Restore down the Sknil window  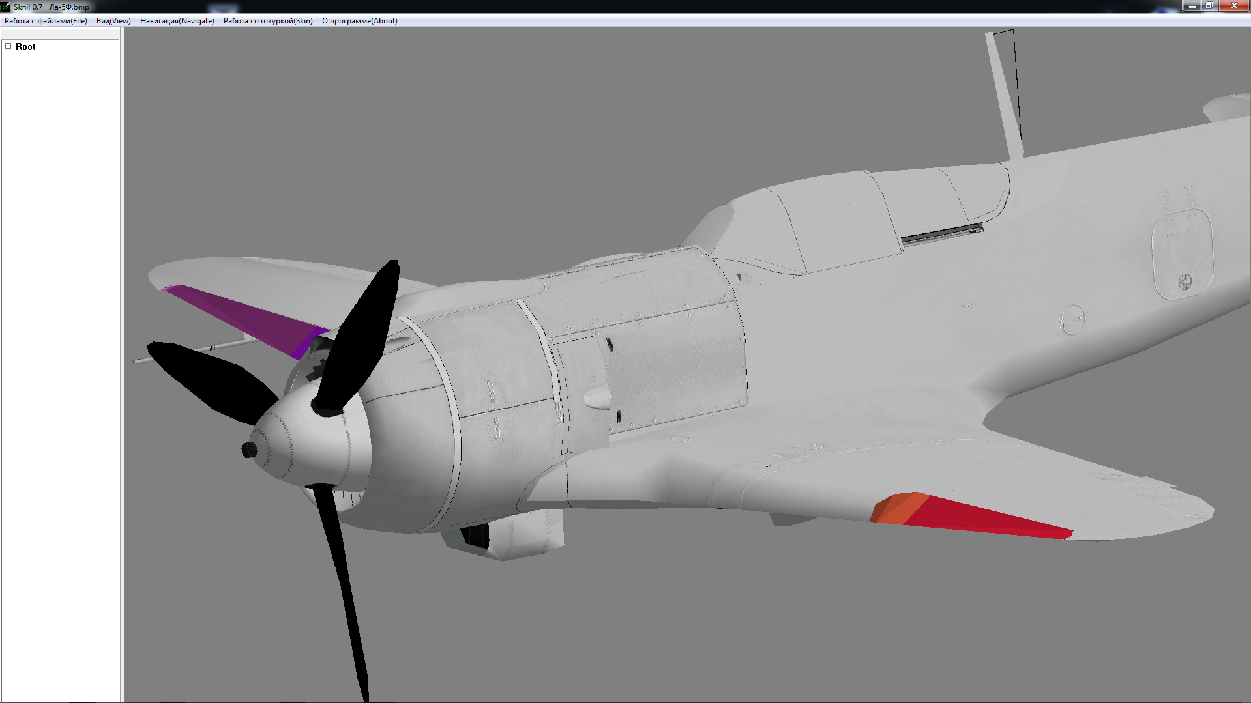1209,6
